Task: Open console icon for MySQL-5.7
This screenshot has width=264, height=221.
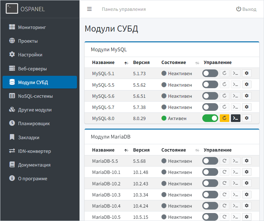Action: [x=236, y=107]
